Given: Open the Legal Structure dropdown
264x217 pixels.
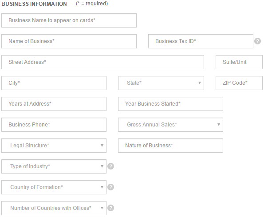Looking at the screenshot, I should point(54,146).
